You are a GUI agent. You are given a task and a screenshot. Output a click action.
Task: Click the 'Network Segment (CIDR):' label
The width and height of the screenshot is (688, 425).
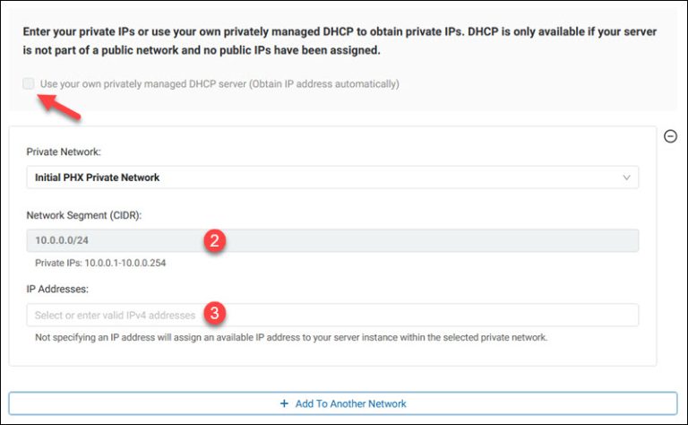tap(84, 215)
